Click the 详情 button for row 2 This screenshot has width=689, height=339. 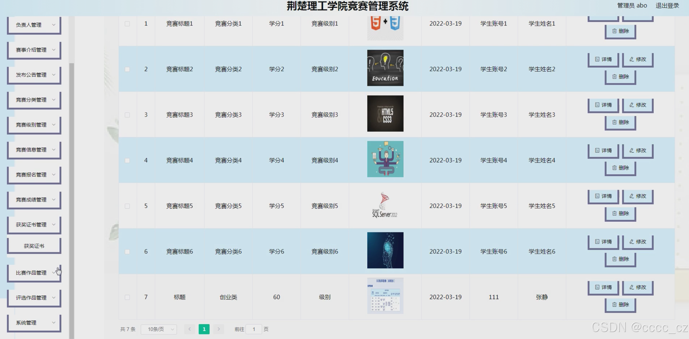(x=603, y=59)
